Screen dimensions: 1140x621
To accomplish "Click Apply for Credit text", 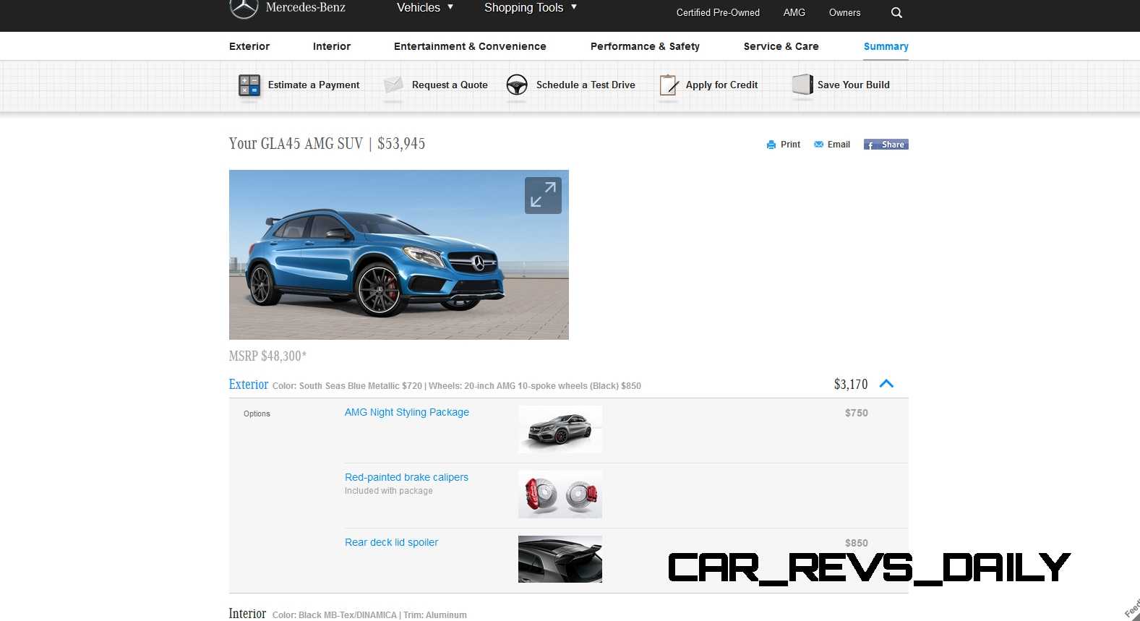I will tap(721, 85).
